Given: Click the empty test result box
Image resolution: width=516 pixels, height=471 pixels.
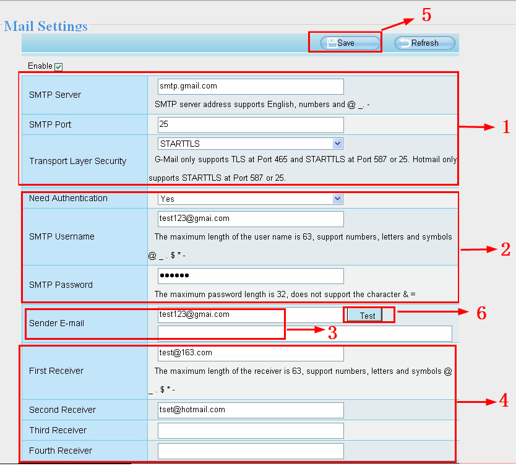Looking at the screenshot, I should pos(305,334).
